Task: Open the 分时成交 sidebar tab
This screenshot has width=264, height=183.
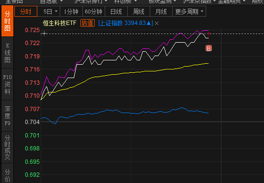Action: (7, 147)
